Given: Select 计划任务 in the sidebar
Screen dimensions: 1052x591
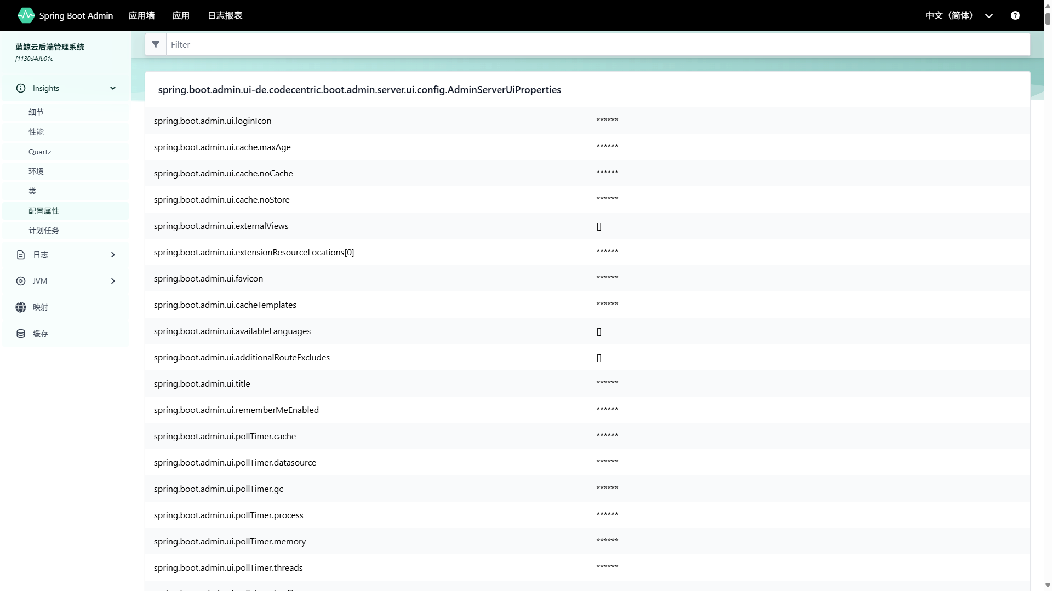Looking at the screenshot, I should 66,231.
